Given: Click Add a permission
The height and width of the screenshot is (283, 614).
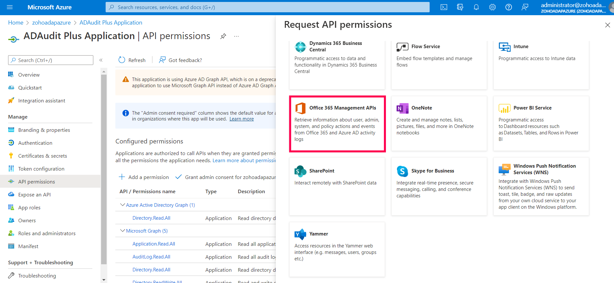Looking at the screenshot, I should tap(144, 177).
